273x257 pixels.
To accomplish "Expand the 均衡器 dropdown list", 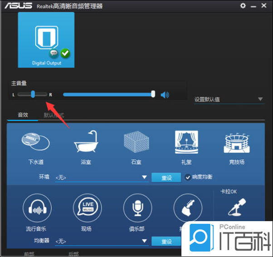I will tap(102, 241).
